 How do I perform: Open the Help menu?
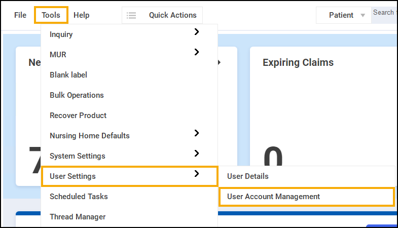tap(81, 15)
